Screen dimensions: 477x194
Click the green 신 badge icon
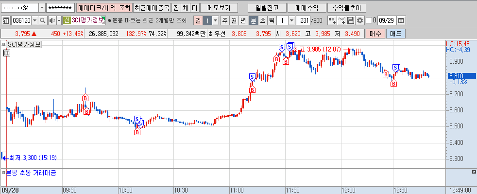67,21
